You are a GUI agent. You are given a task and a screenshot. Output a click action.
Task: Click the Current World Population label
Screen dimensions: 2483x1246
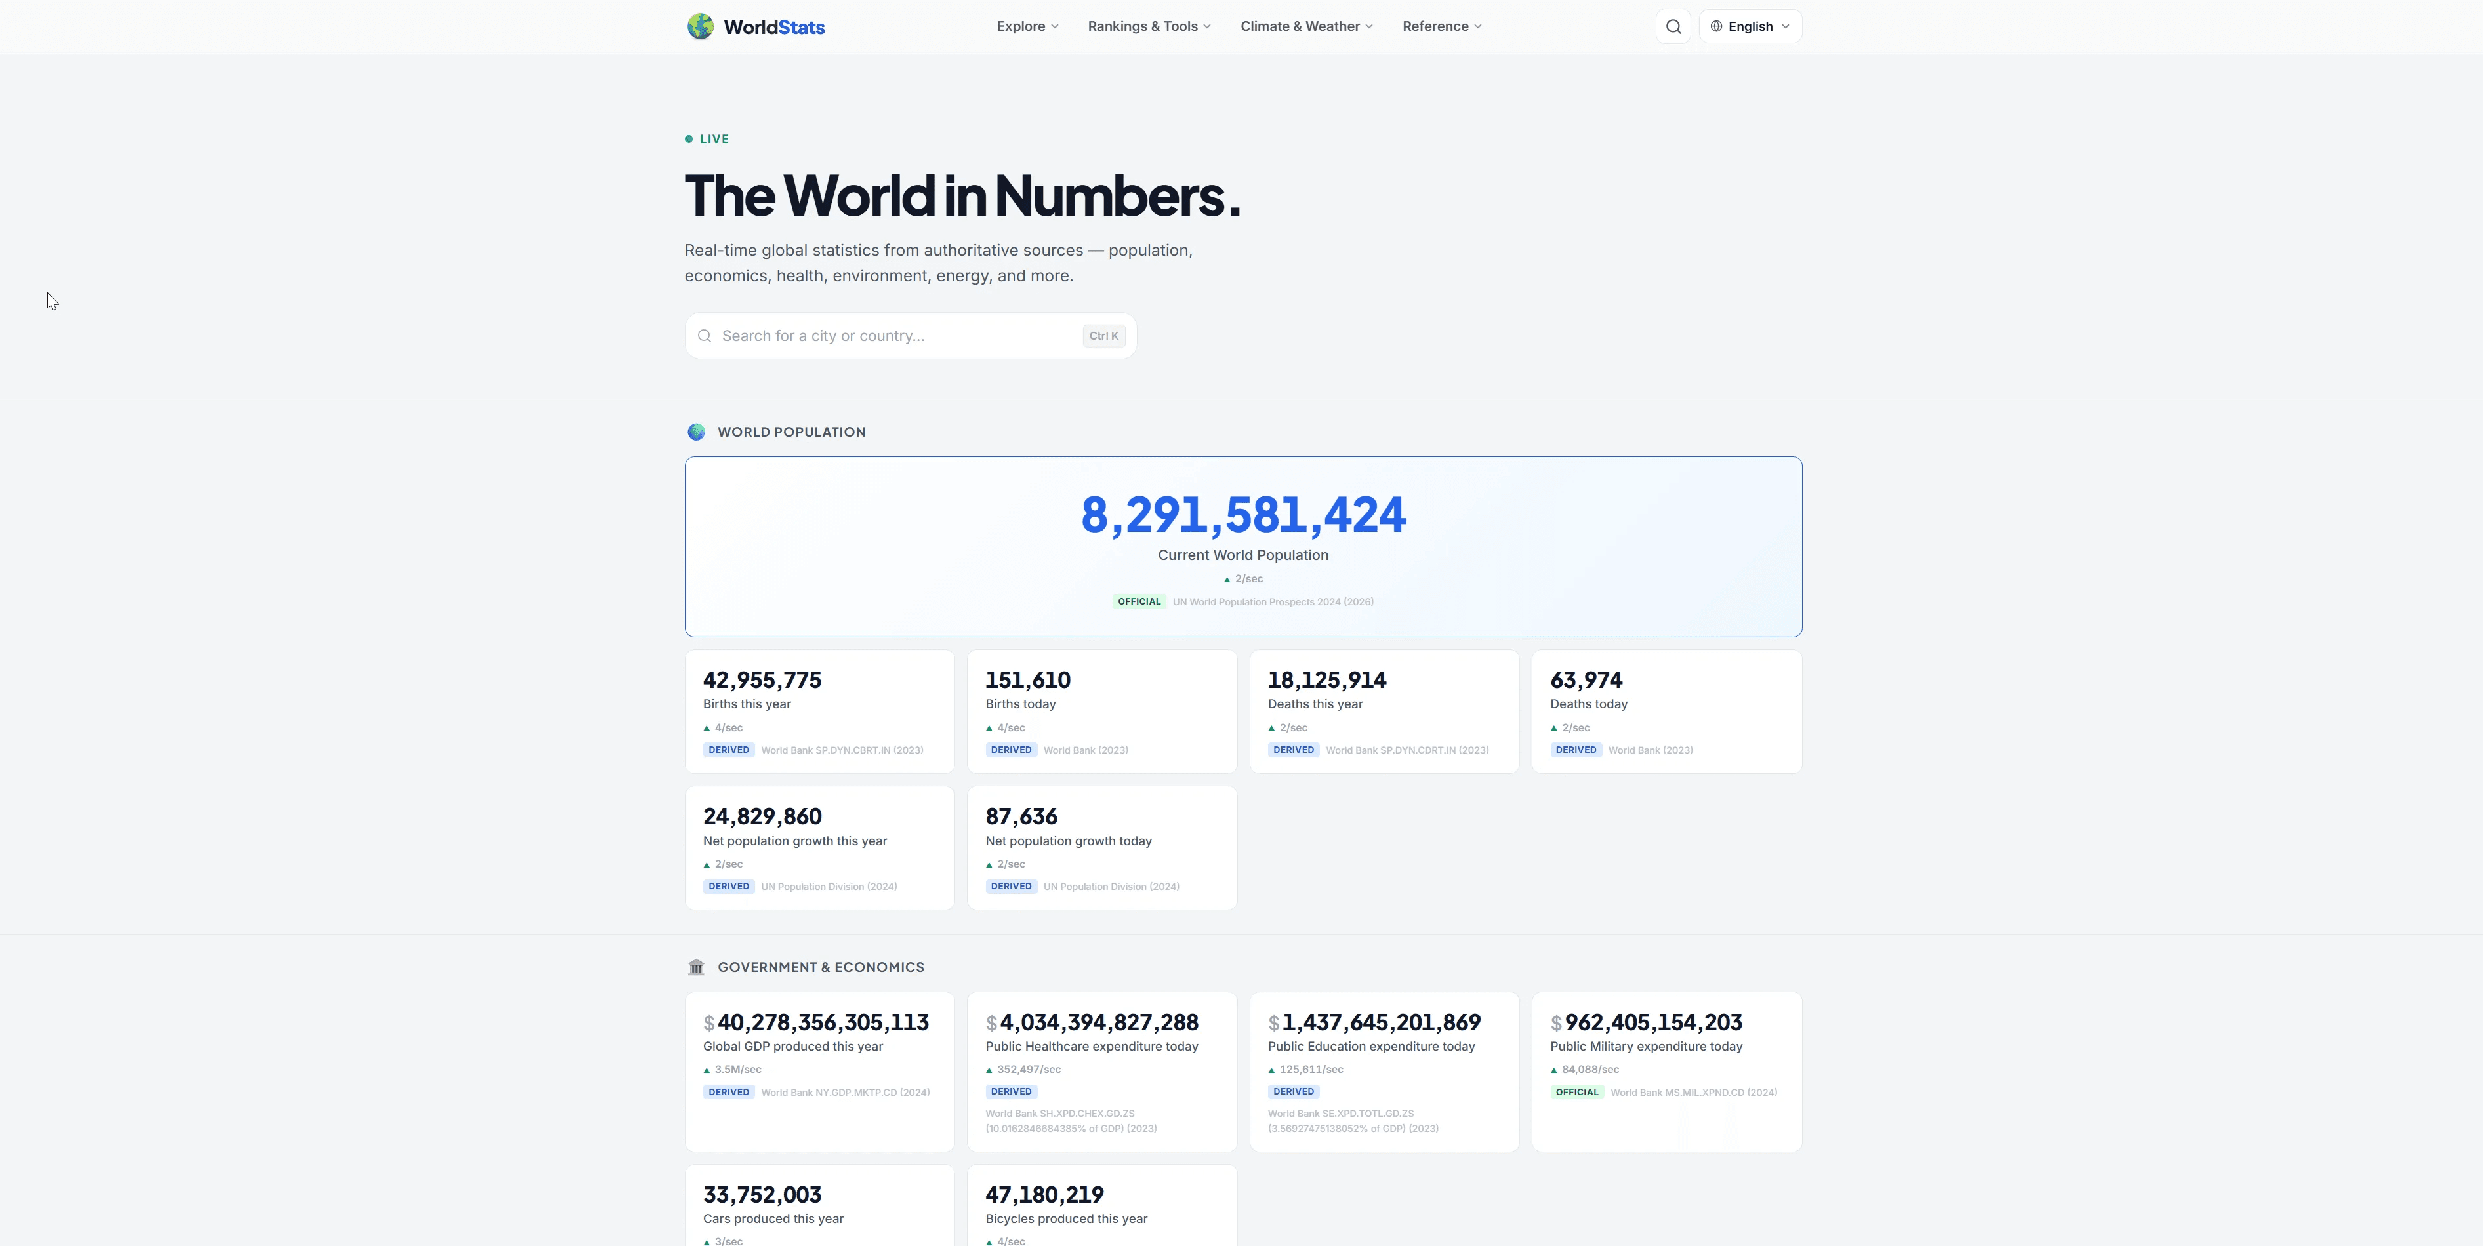1243,555
